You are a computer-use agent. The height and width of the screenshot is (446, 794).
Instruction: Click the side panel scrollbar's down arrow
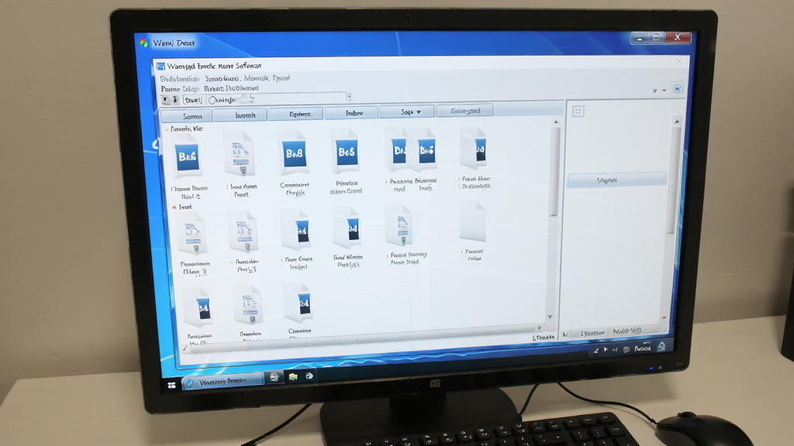click(x=664, y=317)
